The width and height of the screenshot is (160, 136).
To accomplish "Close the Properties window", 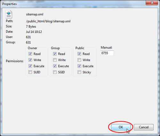I will click(152, 3).
